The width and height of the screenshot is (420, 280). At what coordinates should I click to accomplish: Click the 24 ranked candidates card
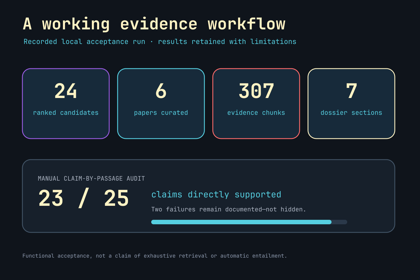pyautogui.click(x=66, y=104)
